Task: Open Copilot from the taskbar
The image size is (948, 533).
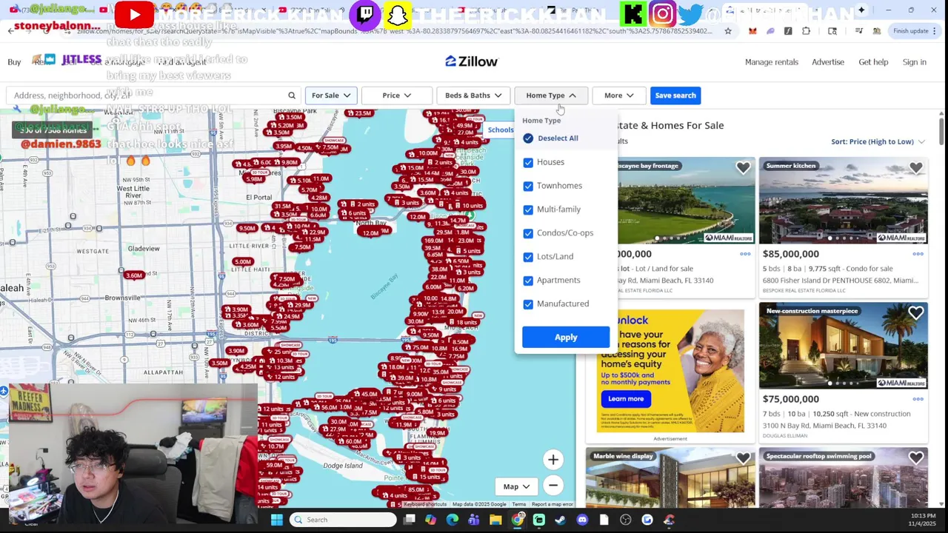Action: [430, 520]
